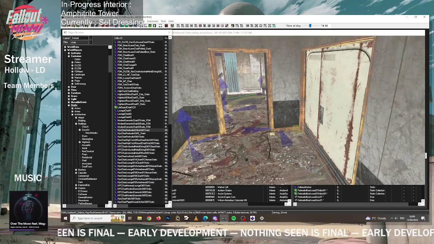
Task: Expand the Activator tree node
Action: point(68,53)
